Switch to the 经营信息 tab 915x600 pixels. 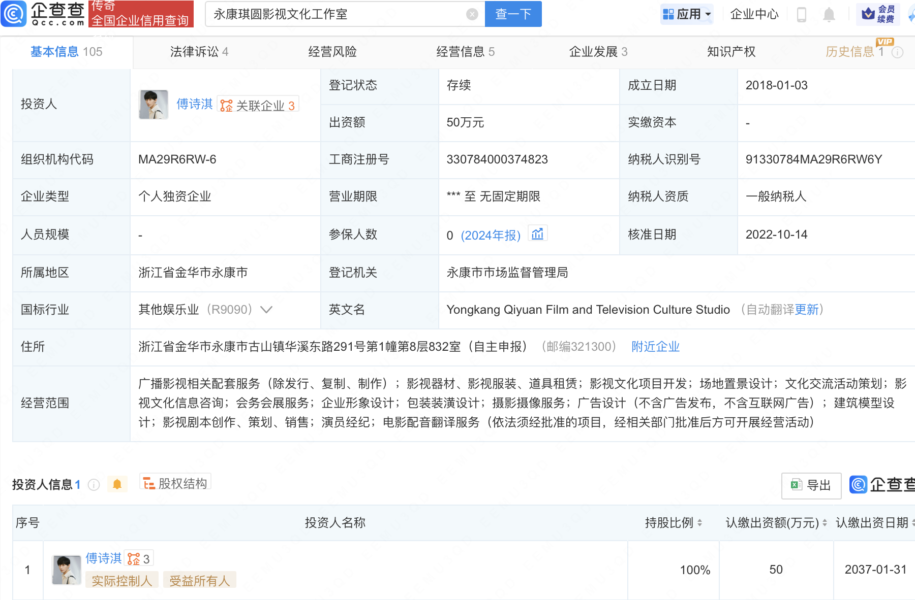click(x=465, y=52)
